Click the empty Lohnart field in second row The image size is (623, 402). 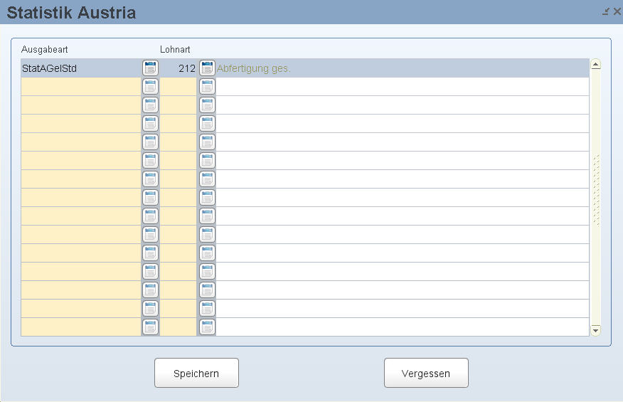click(179, 87)
